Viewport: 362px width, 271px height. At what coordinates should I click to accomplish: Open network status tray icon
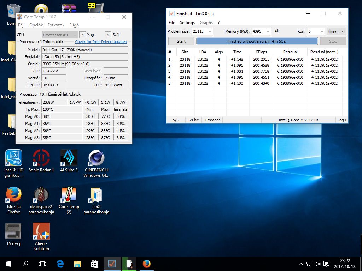click(309, 264)
